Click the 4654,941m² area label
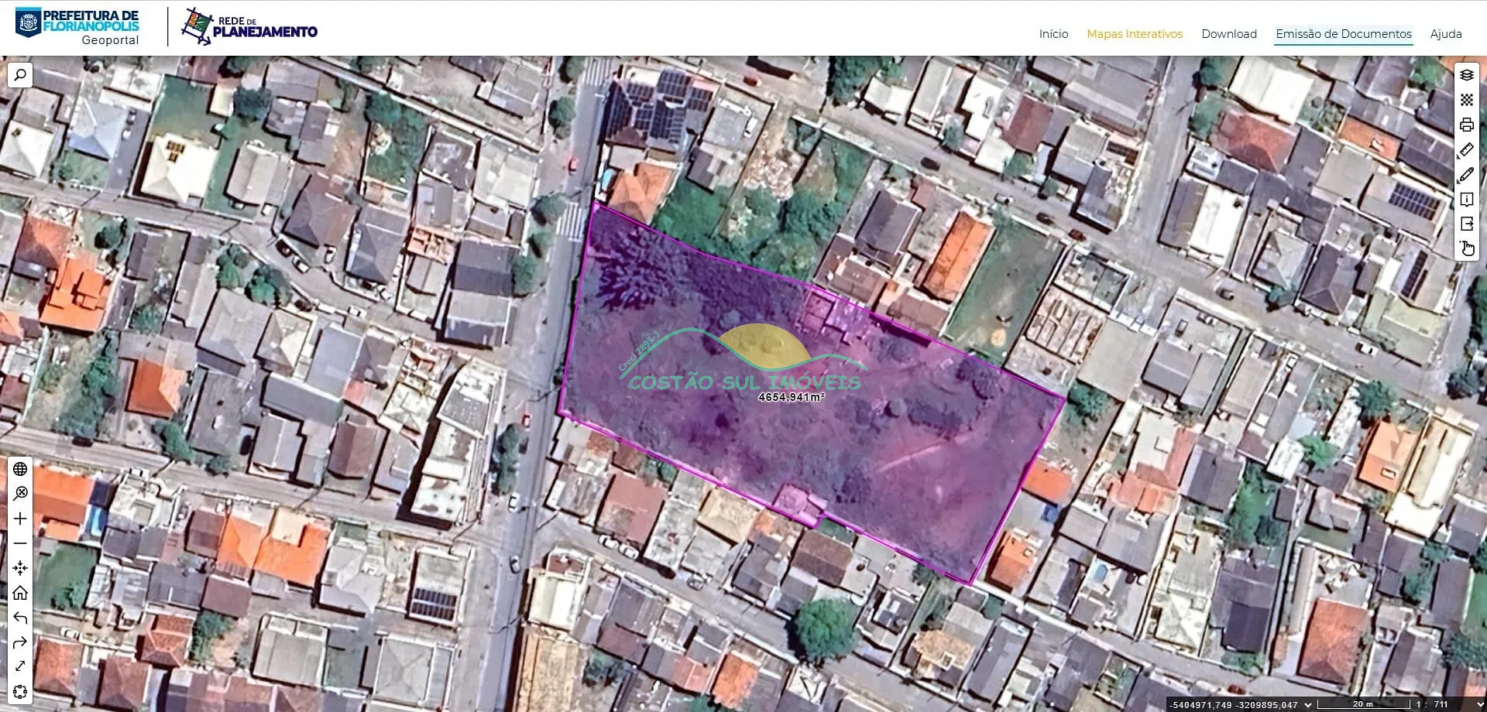The height and width of the screenshot is (712, 1487). [x=791, y=397]
